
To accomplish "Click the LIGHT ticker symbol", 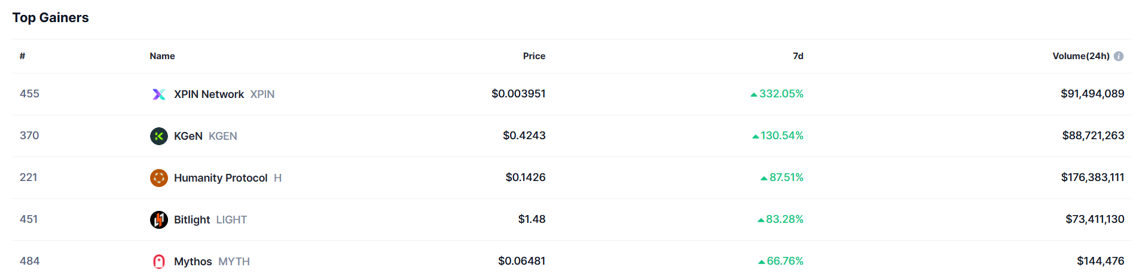I will pyautogui.click(x=231, y=220).
